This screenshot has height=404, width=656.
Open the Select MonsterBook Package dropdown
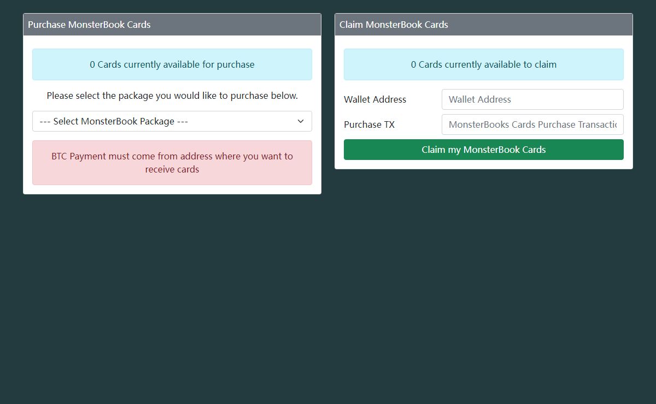coord(172,121)
